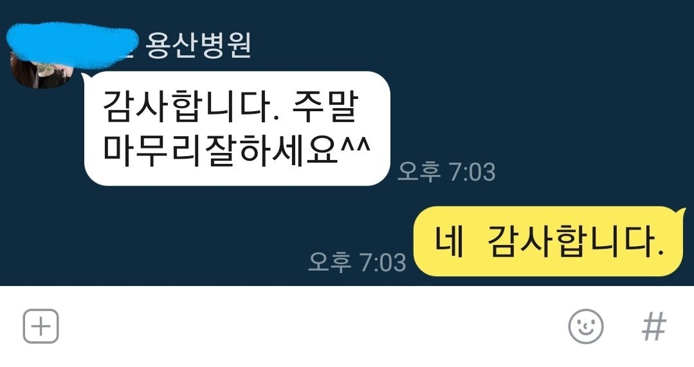Click the word 네 in the yellow bubble
Screen dimensions: 694x367
pos(448,242)
